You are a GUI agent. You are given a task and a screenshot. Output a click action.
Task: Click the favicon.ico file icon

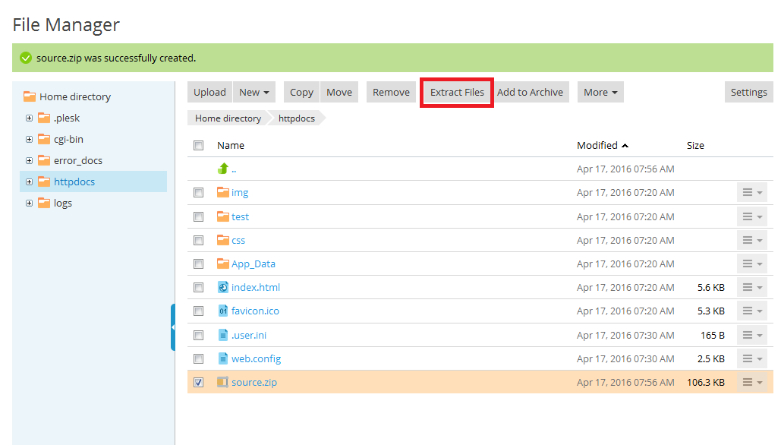click(223, 311)
